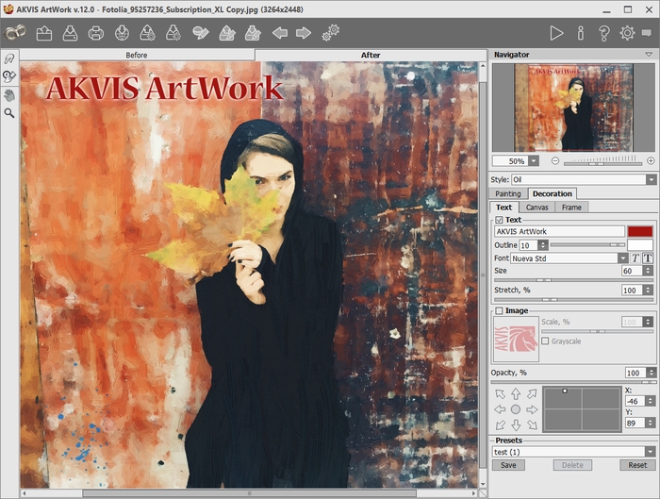Click the Outline slider track
Image resolution: width=660 pixels, height=499 pixels.
click(x=588, y=244)
